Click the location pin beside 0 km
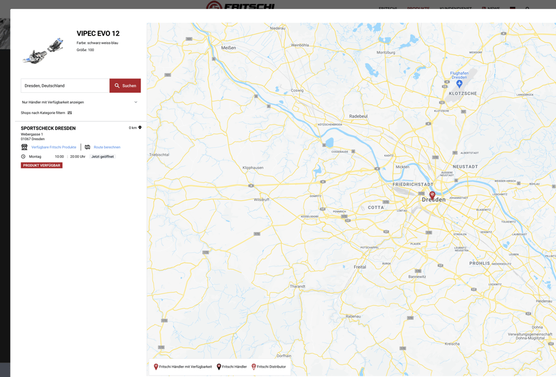The width and height of the screenshot is (556, 377). [x=140, y=128]
